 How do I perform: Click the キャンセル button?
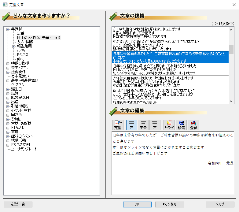click(169, 204)
